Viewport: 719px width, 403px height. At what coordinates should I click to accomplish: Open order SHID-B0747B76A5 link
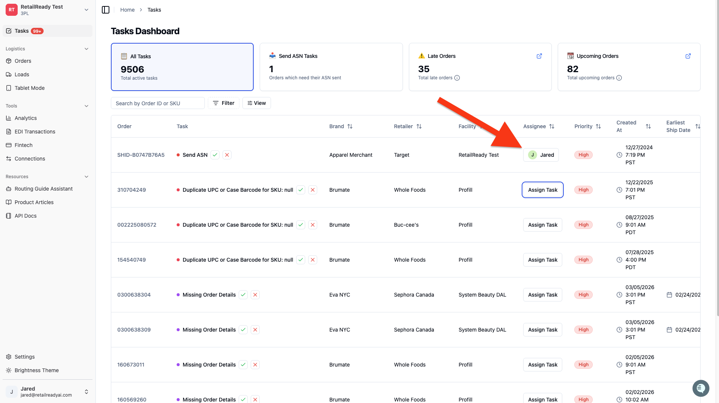click(x=141, y=155)
